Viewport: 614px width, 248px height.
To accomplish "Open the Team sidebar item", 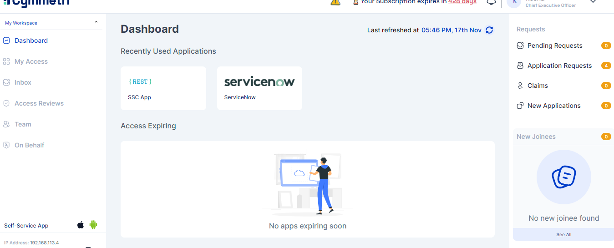I will pyautogui.click(x=23, y=124).
